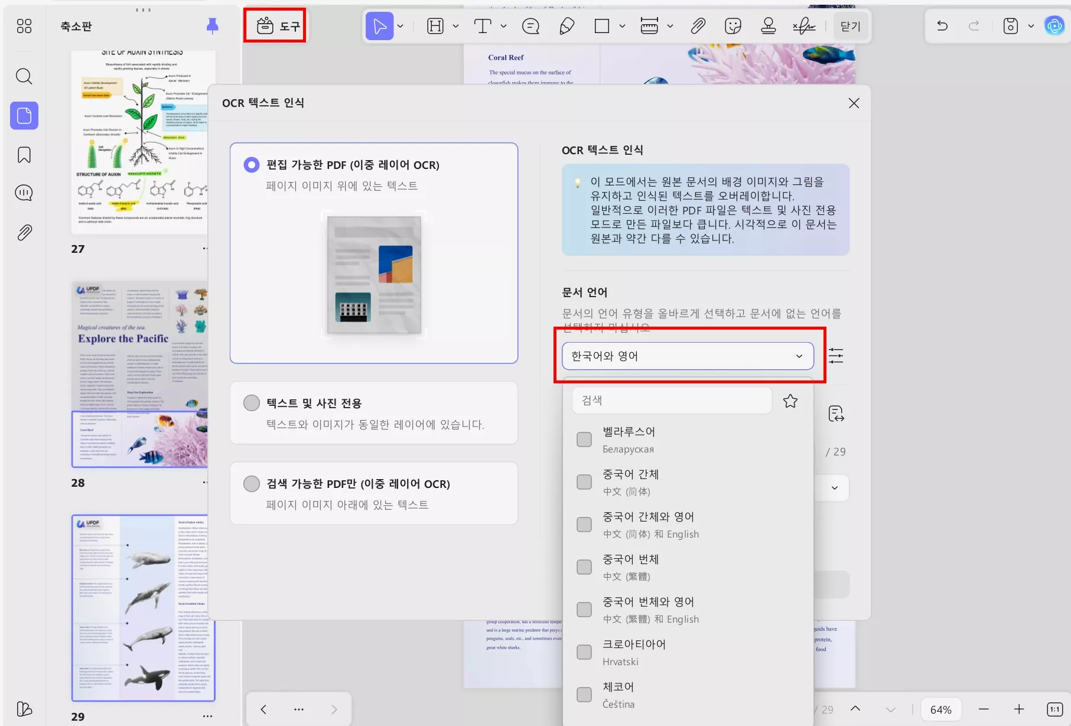Select the signature tool

click(x=805, y=26)
